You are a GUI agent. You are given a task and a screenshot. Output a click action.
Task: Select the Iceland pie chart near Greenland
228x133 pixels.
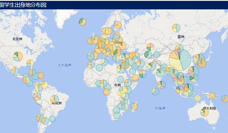coord(83,22)
